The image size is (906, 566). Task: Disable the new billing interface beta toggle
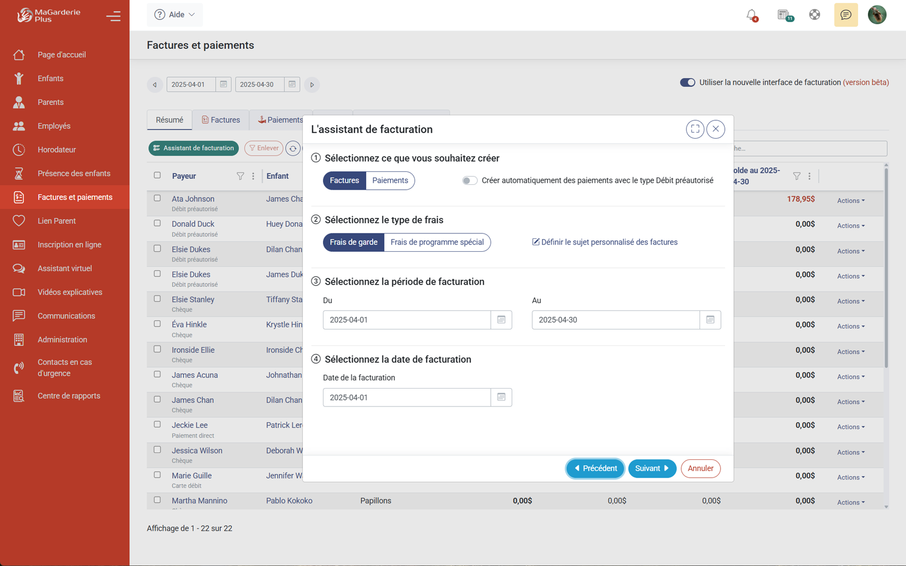pyautogui.click(x=688, y=82)
